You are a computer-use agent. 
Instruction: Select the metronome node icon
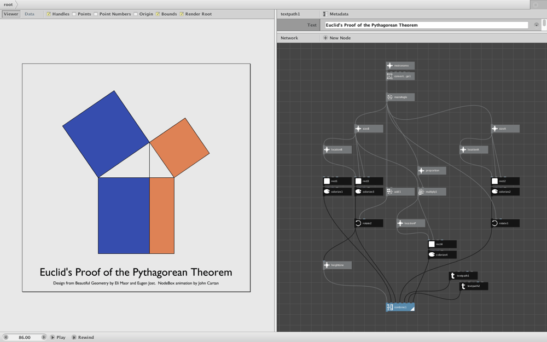coord(389,66)
